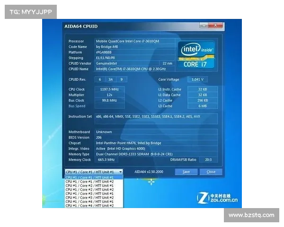Click the Stepping value E1/L1/N0/P0
The height and width of the screenshot is (227, 284).
click(134, 58)
